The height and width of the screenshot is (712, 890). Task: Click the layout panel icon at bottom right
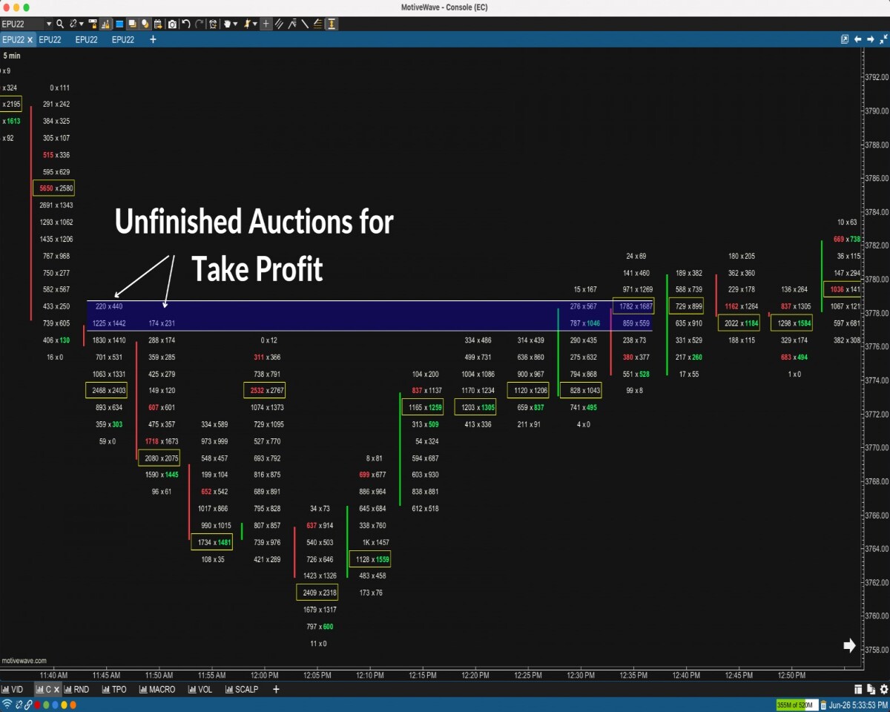click(x=858, y=690)
